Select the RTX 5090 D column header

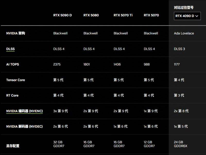[63, 15]
